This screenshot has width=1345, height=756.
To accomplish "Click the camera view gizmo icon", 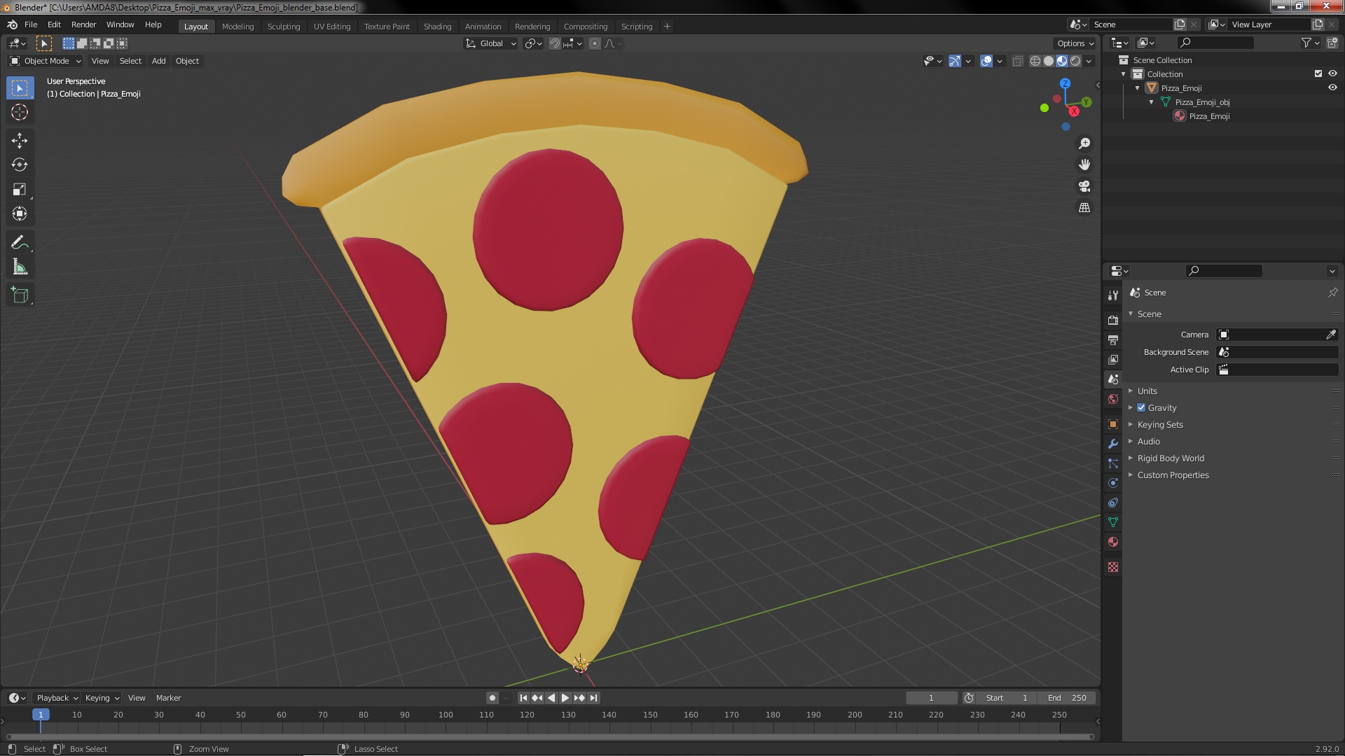I will coord(1084,186).
